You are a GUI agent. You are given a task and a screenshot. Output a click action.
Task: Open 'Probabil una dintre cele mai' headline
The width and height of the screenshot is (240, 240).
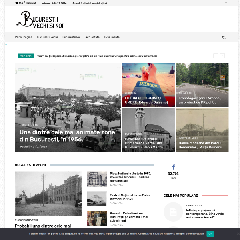pyautogui.click(x=43, y=226)
